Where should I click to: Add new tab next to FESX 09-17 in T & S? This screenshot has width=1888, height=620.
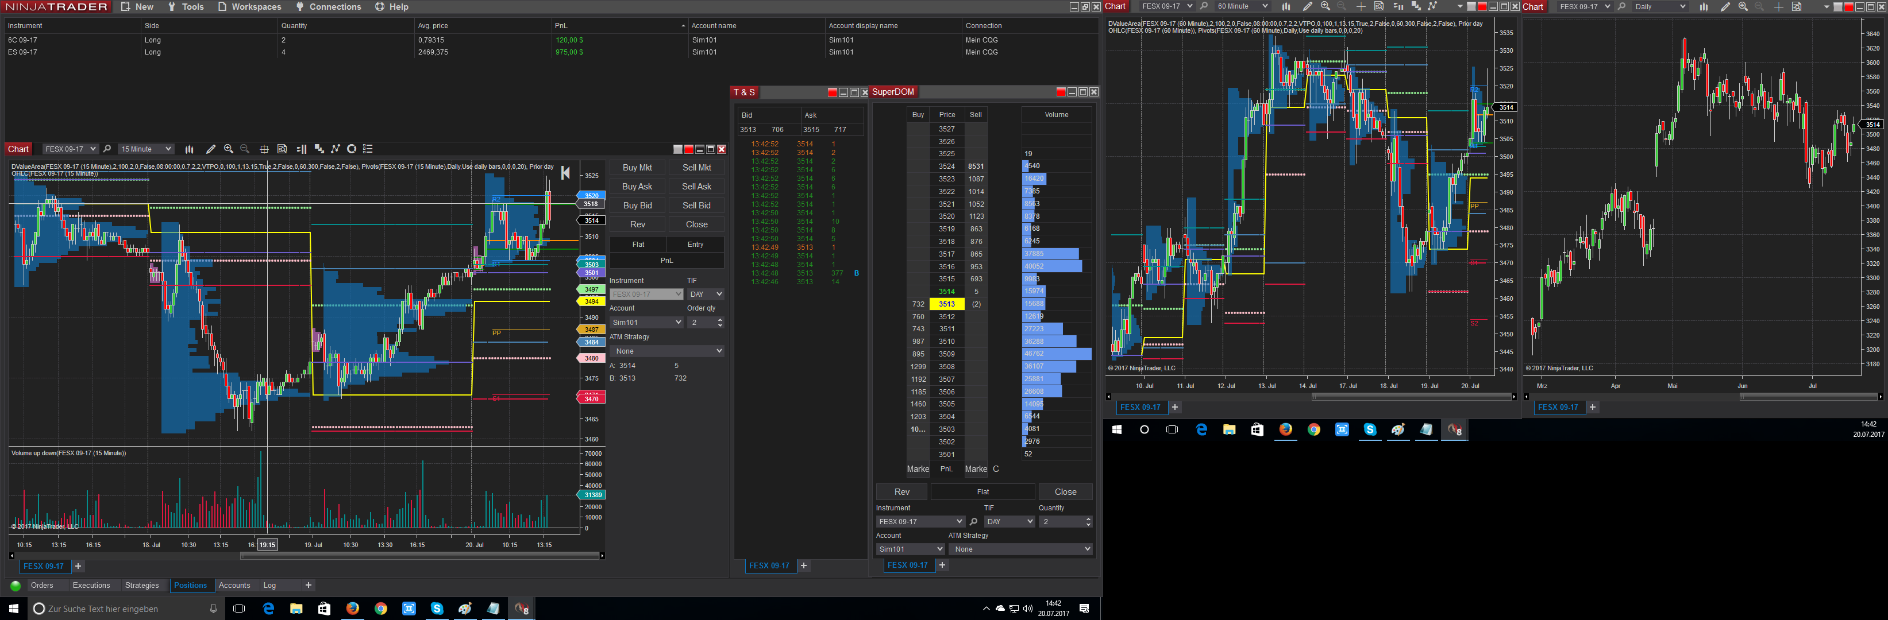pyautogui.click(x=804, y=566)
